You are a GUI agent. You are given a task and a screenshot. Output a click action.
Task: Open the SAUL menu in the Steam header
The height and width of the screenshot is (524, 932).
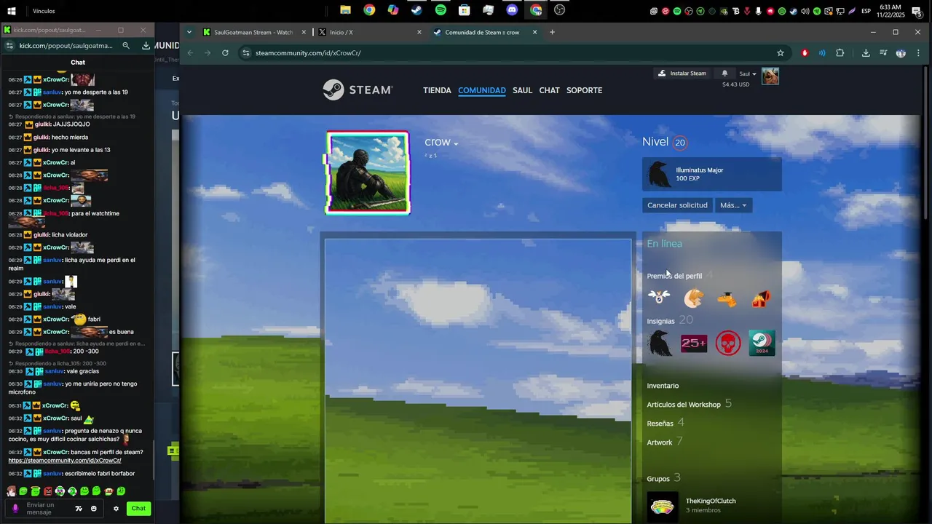(x=522, y=90)
